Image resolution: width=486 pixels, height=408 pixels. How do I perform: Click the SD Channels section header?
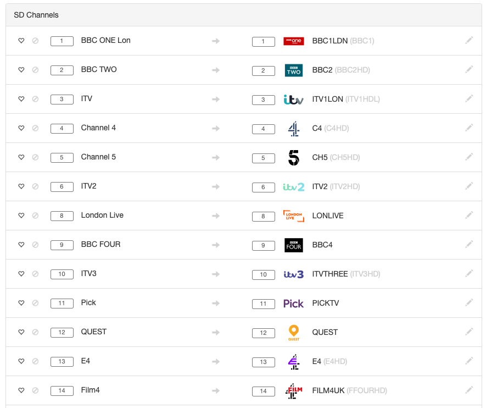(x=36, y=15)
